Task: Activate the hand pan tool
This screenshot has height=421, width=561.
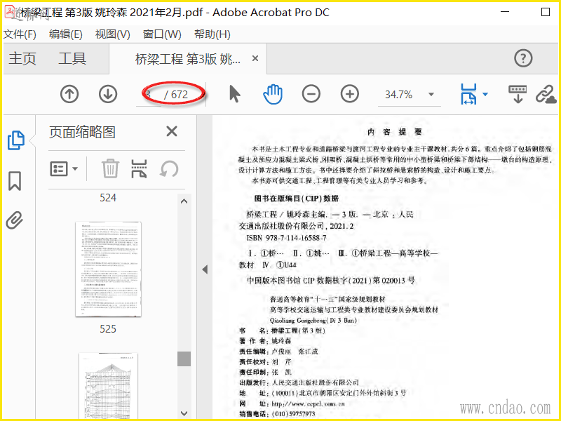Action: 273,94
